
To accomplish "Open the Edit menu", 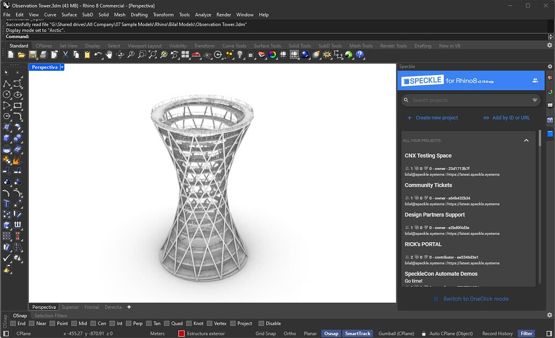I will point(19,15).
